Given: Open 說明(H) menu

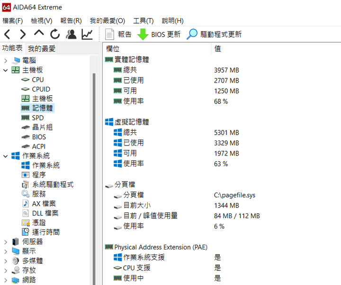Looking at the screenshot, I should 173,21.
